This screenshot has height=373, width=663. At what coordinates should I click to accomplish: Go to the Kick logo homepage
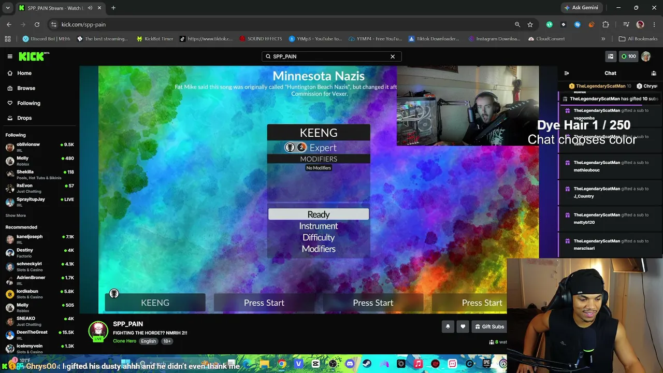[x=34, y=56]
